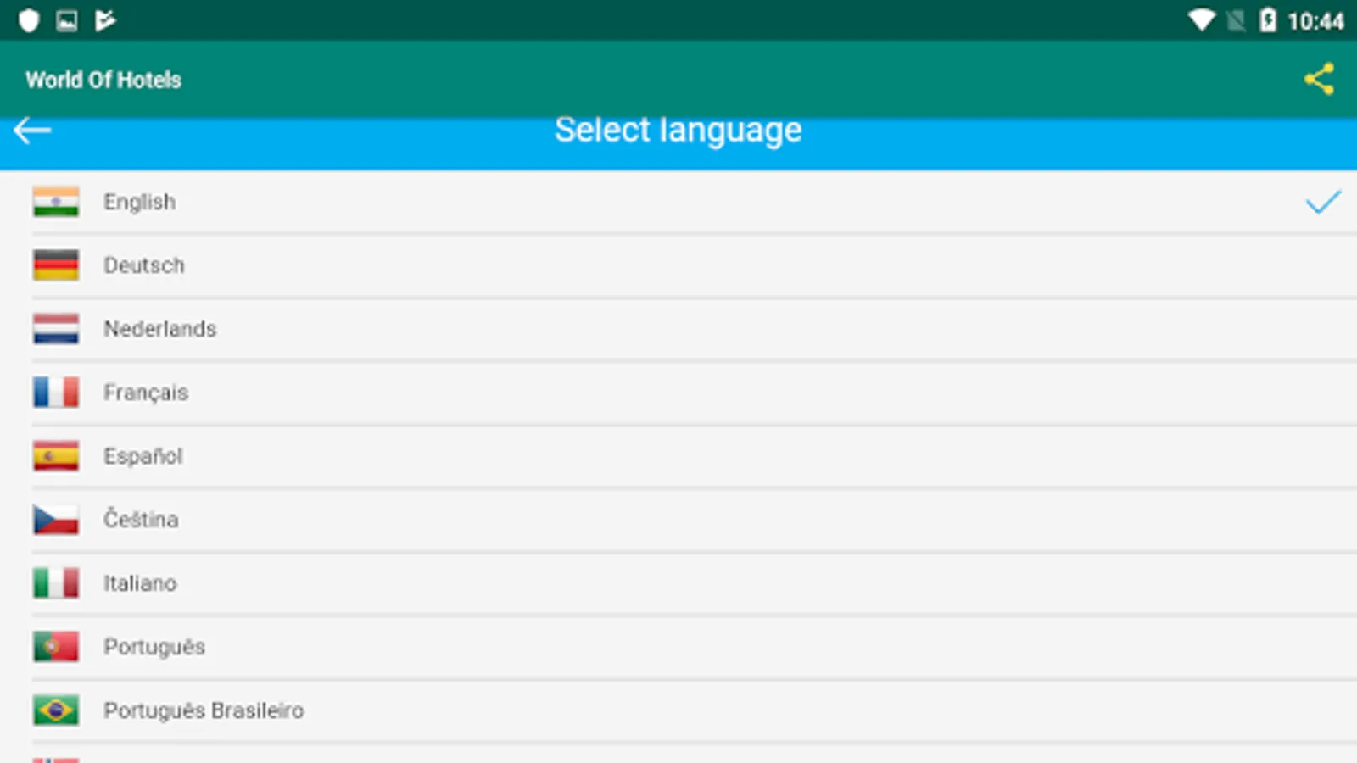Open the Wi-Fi status icon
This screenshot has height=763, width=1357.
click(1201, 20)
